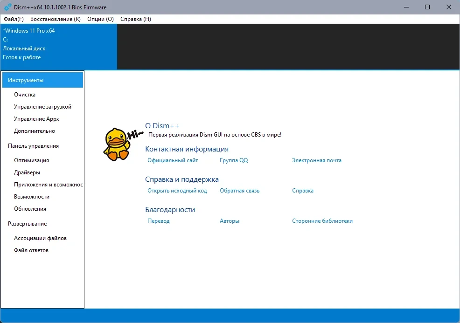Open the Очистка tool
Screen dimensions: 460x323
click(x=25, y=95)
